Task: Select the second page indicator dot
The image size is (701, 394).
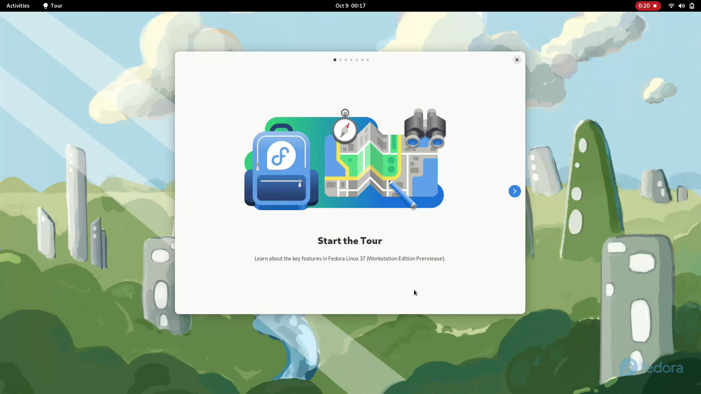Action: click(x=340, y=60)
